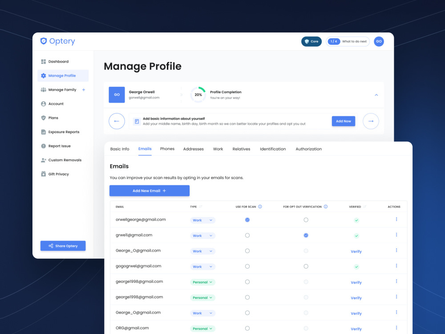Viewport: 445px width, 334px height.
Task: Click the Core plan badge
Action: click(x=311, y=41)
